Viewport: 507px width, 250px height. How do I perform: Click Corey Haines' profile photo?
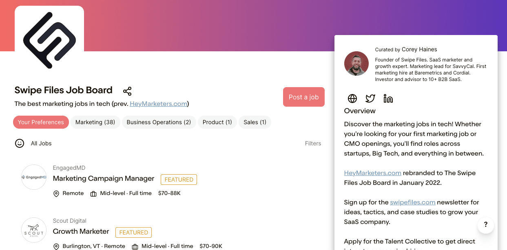[356, 64]
